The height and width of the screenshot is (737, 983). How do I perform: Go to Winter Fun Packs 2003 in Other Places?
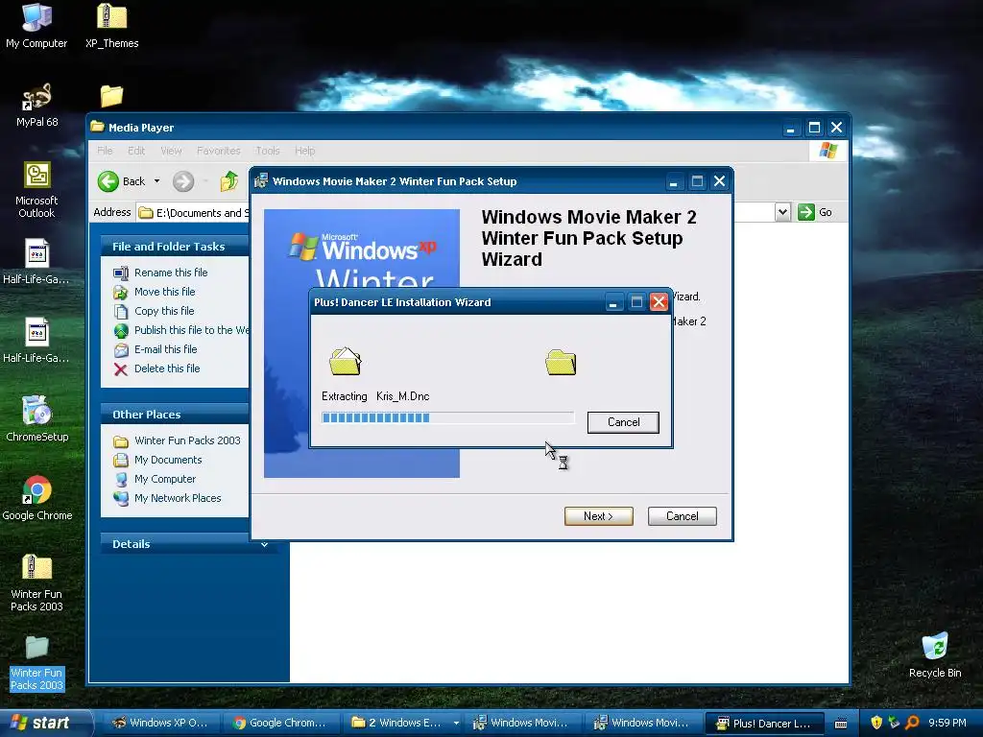pyautogui.click(x=187, y=440)
